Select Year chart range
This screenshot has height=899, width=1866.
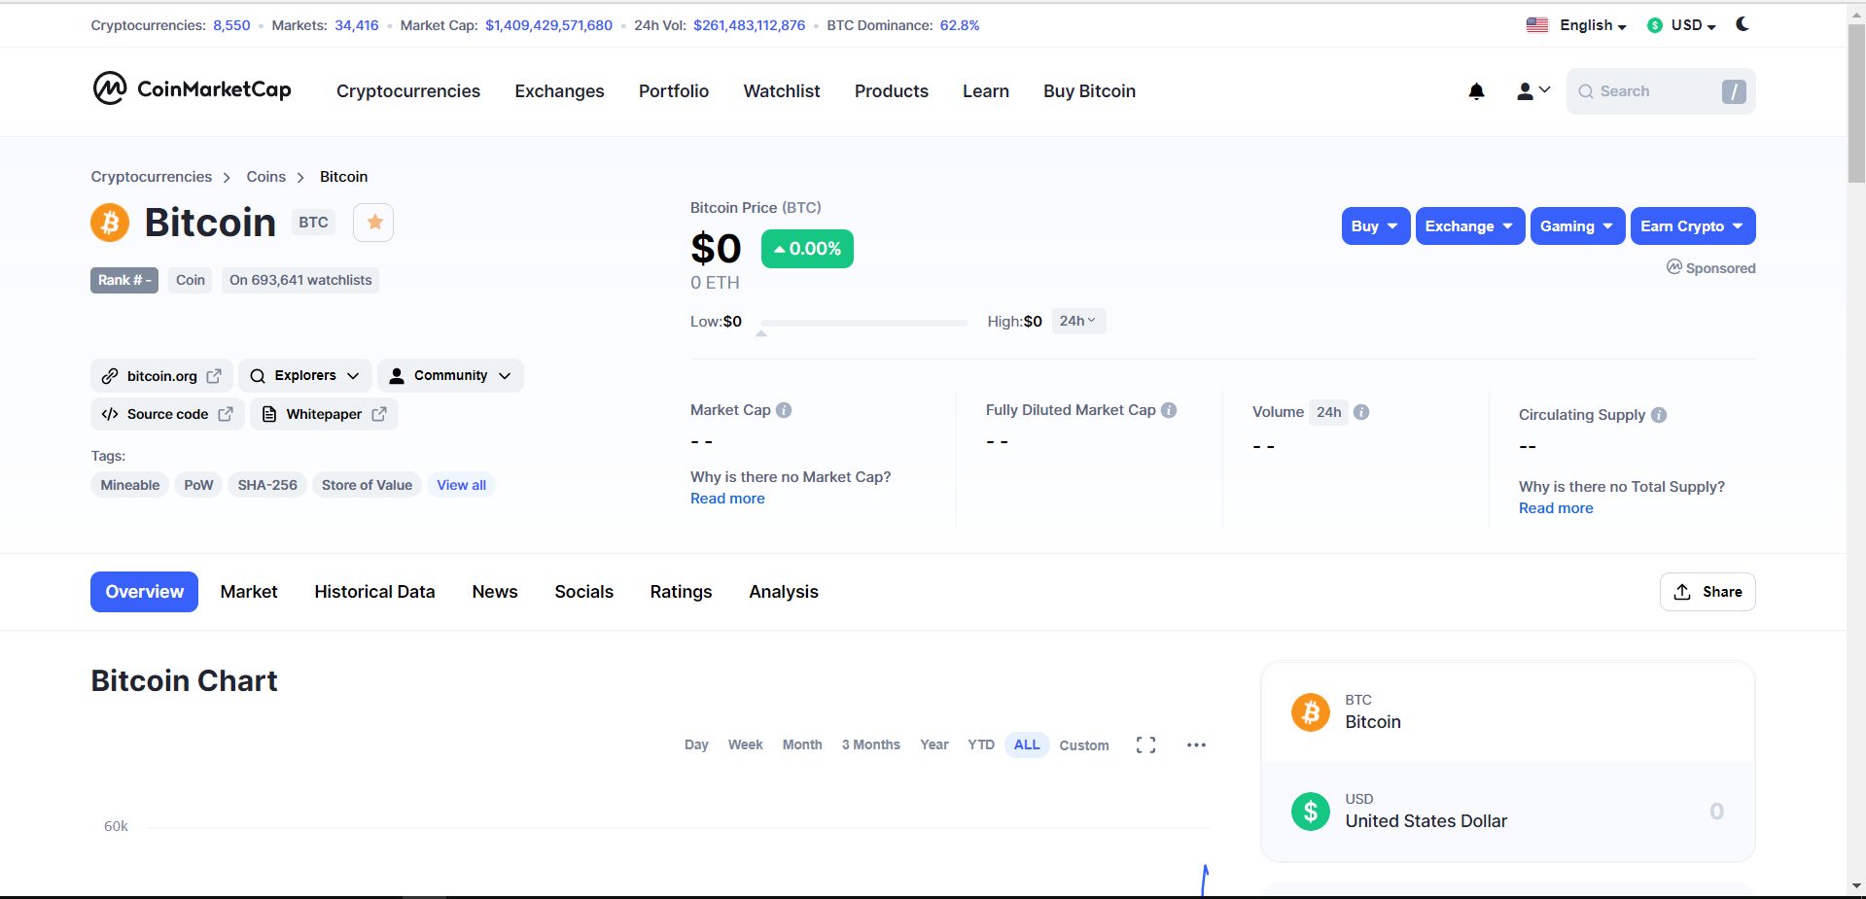click(x=934, y=744)
